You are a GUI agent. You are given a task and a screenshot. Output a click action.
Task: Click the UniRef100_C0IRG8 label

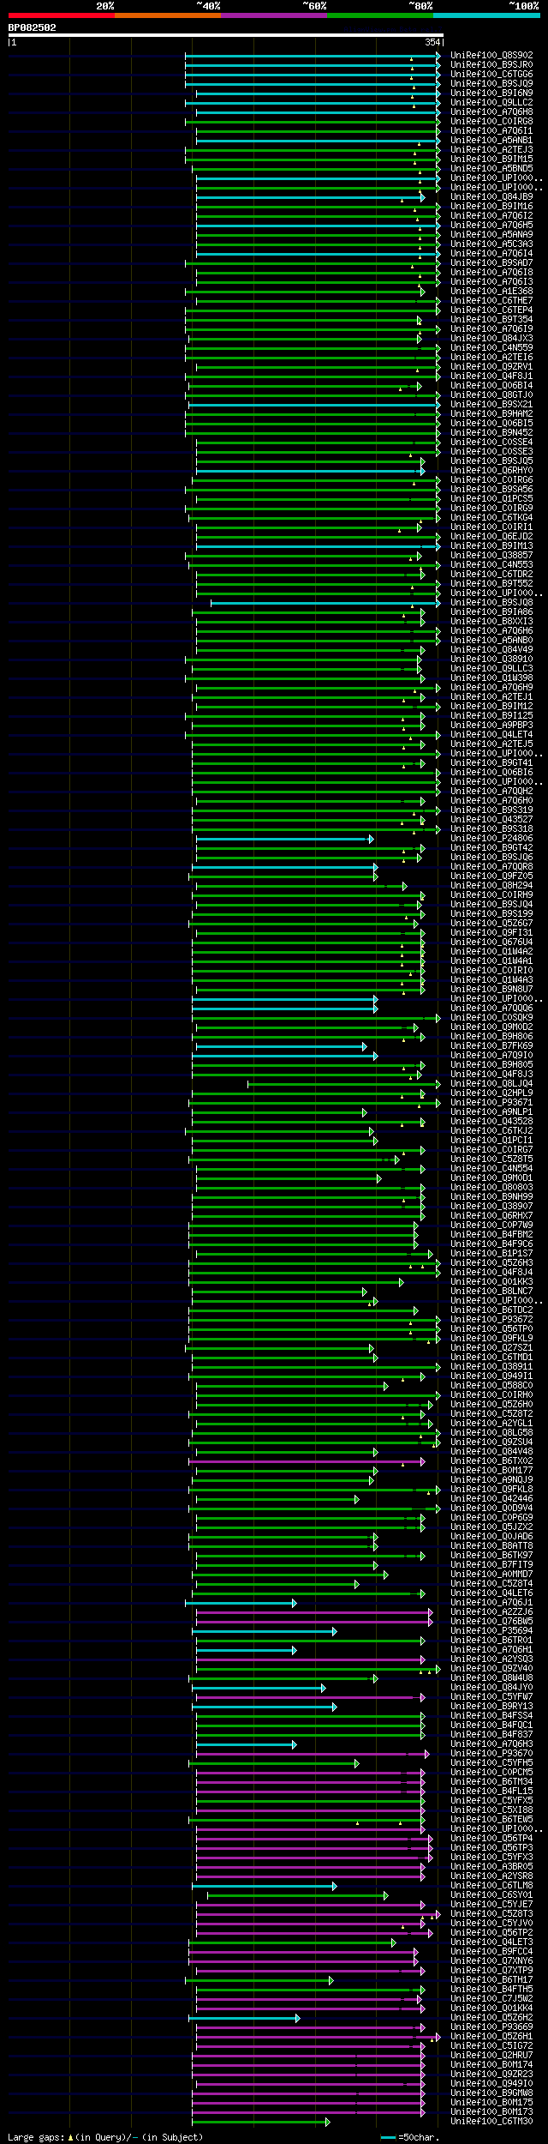click(491, 122)
